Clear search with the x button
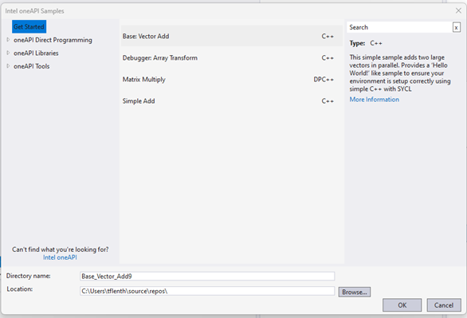This screenshot has width=467, height=318. point(457,27)
